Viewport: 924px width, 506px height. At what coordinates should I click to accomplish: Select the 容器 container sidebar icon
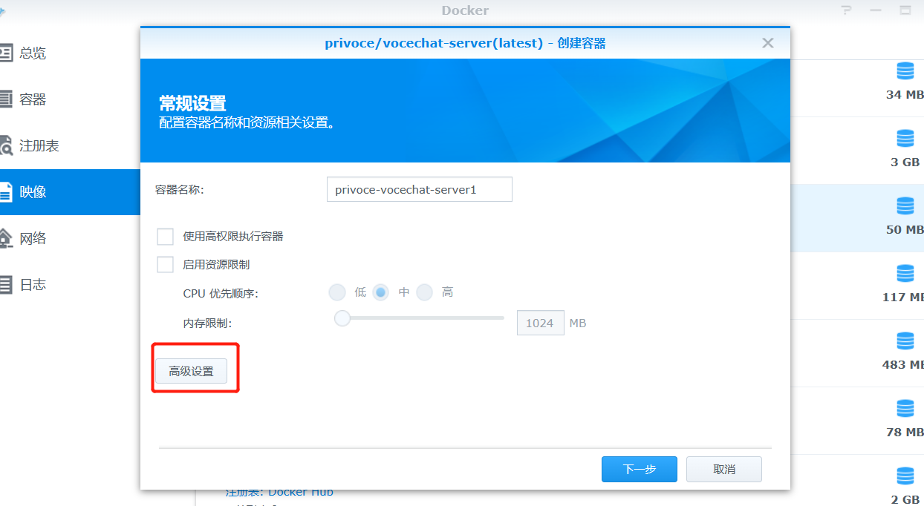click(x=5, y=99)
